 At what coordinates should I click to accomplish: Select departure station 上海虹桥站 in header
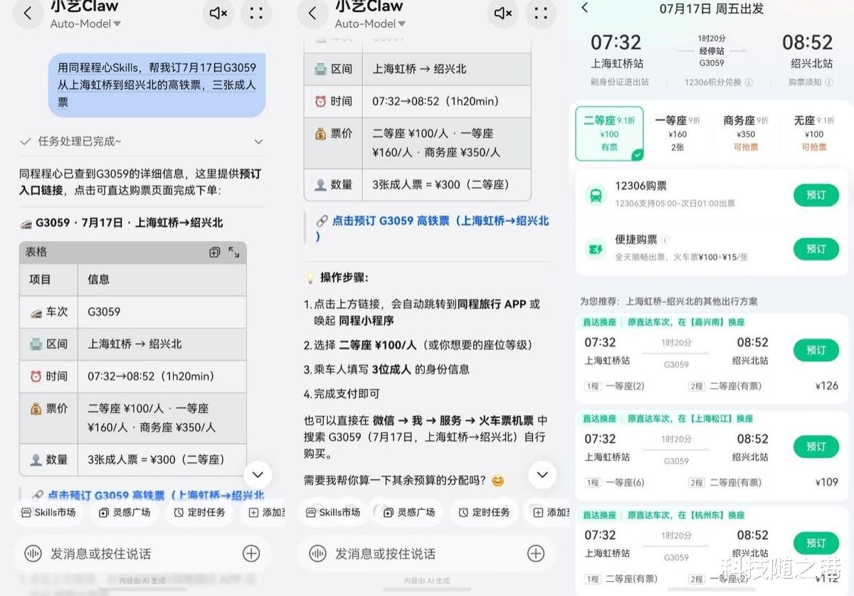point(618,63)
